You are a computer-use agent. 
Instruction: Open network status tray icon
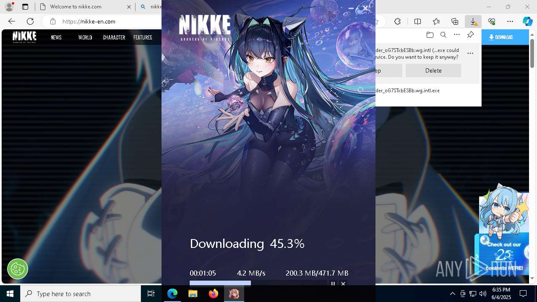(x=473, y=294)
